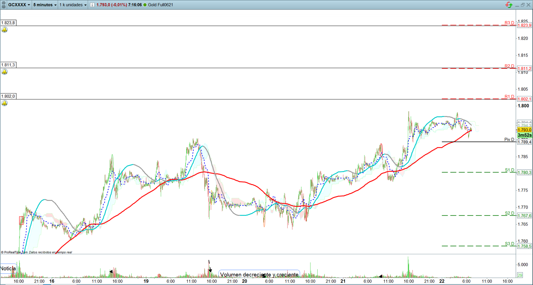Click the R2 D pivot label
This screenshot has width=533, height=285.
(x=509, y=66)
